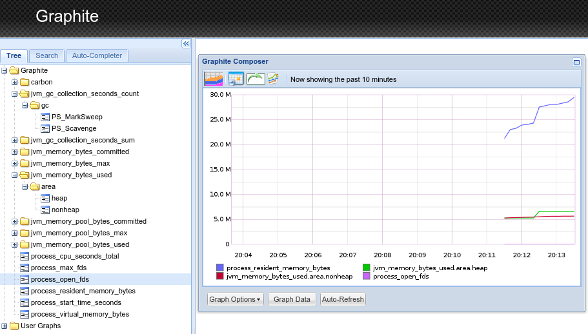Click the jvm_memory_bytes_max folder icon
Viewport: 588px width, 334px height.
point(25,163)
